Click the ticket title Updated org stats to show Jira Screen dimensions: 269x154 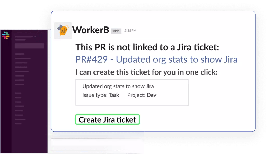click(118, 86)
